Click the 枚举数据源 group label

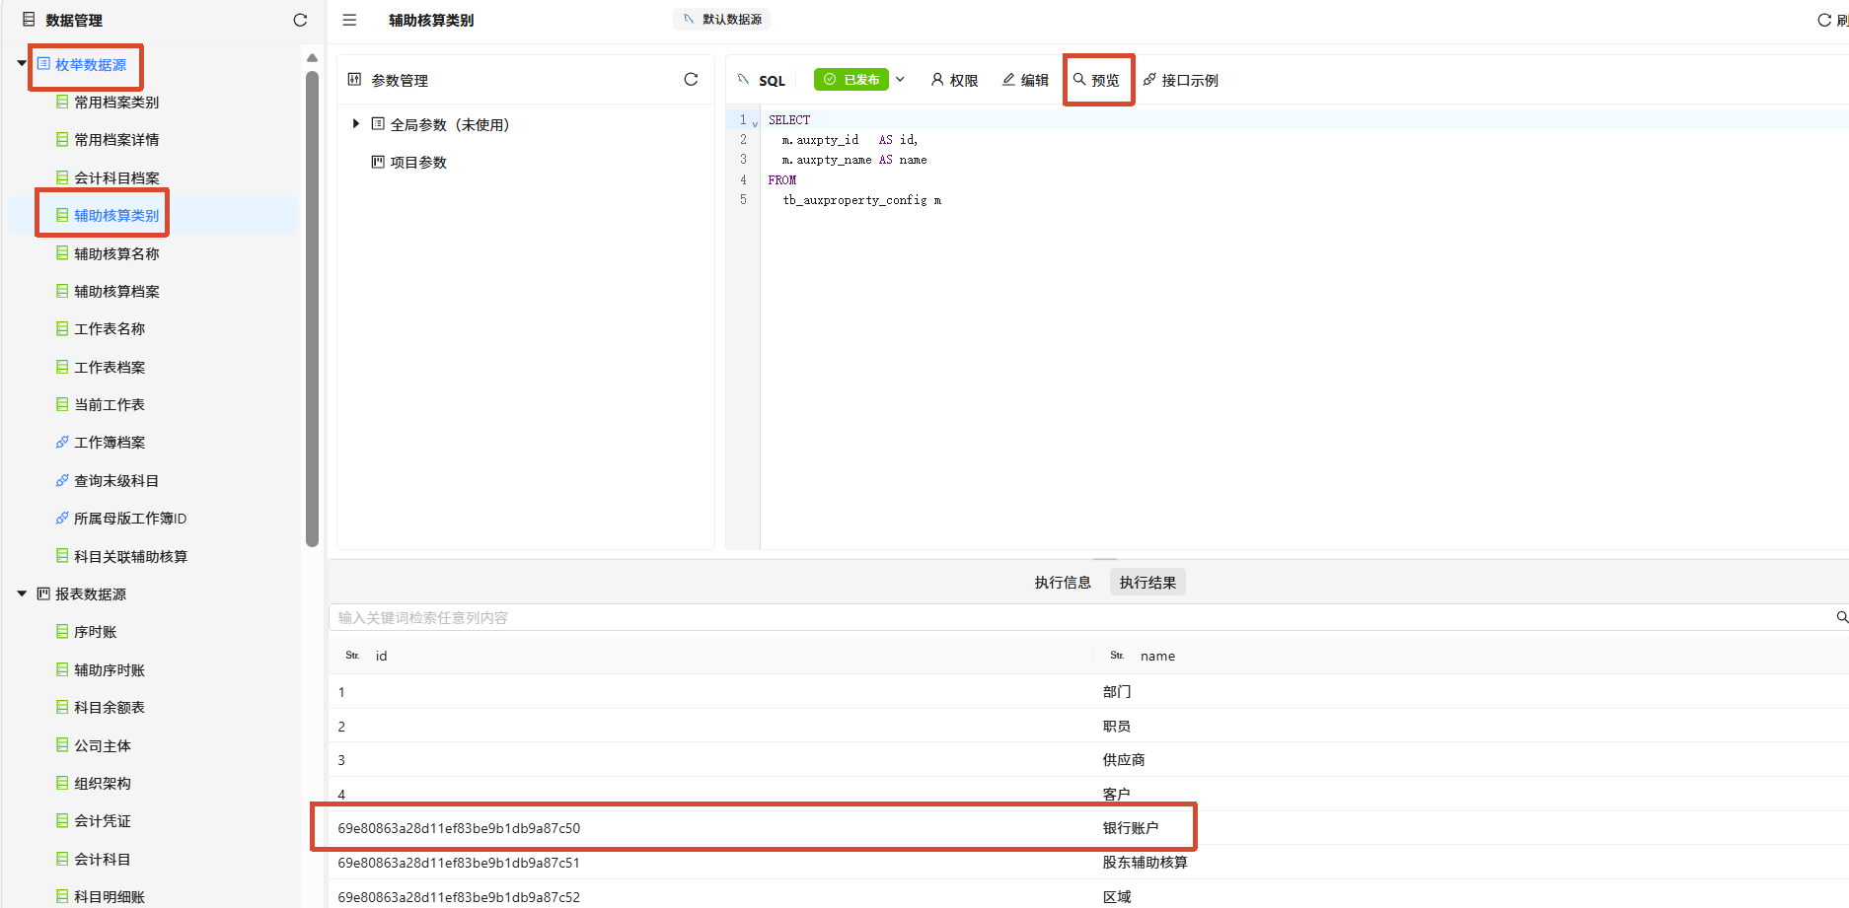91,64
